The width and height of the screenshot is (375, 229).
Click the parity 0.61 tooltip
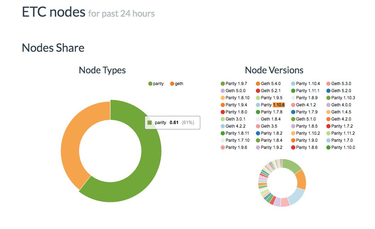(172, 123)
